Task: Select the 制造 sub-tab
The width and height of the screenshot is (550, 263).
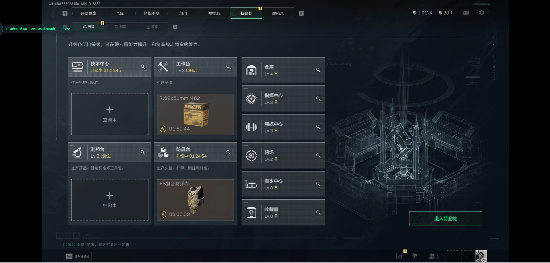Action: coord(120,27)
